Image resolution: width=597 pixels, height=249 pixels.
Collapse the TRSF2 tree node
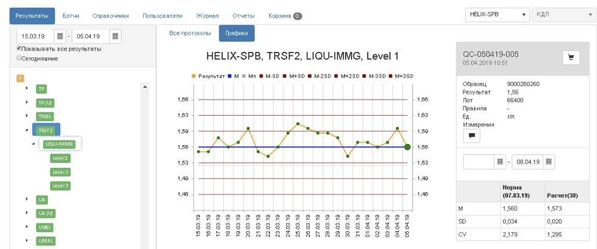click(x=27, y=130)
